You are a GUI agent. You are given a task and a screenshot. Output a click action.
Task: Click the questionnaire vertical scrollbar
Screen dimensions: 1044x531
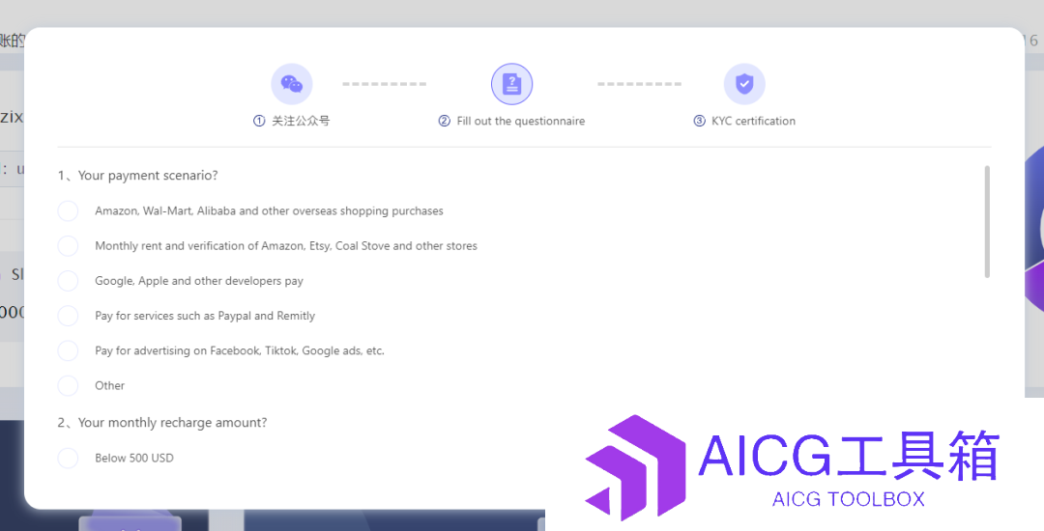[x=987, y=222]
